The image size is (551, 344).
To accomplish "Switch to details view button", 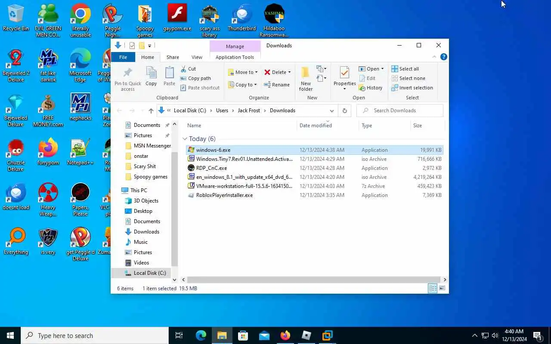I will point(433,289).
